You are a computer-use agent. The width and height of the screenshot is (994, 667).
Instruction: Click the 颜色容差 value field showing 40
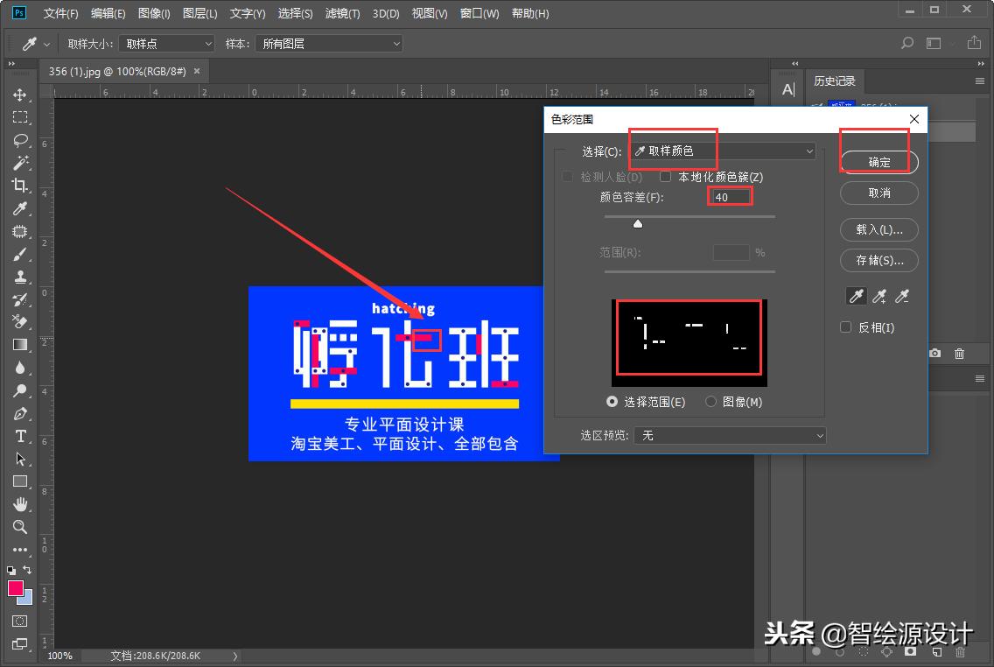[x=730, y=196]
